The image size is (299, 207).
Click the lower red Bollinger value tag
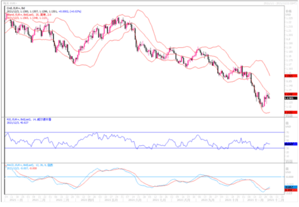click(288, 112)
